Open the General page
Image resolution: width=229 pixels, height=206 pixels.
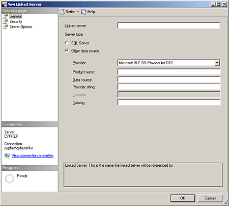[16, 16]
